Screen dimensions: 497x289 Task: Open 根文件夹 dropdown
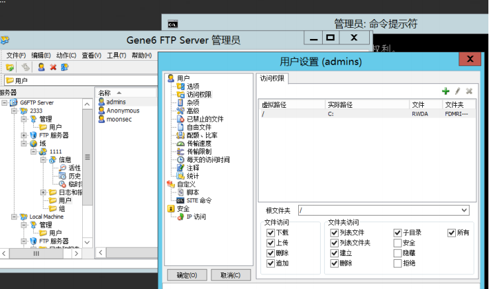[x=464, y=210]
